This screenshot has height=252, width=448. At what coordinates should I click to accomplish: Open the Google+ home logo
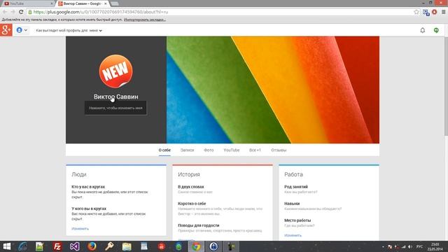(6, 30)
